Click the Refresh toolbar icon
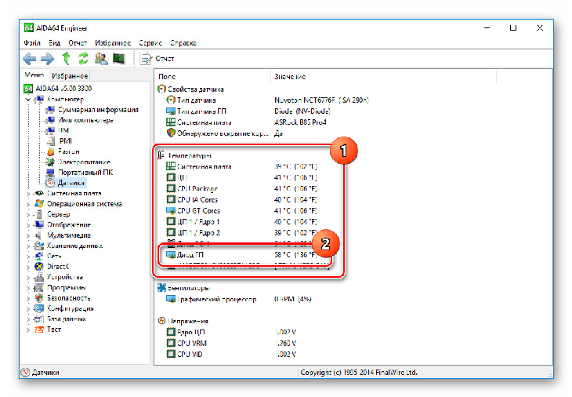 [x=84, y=58]
